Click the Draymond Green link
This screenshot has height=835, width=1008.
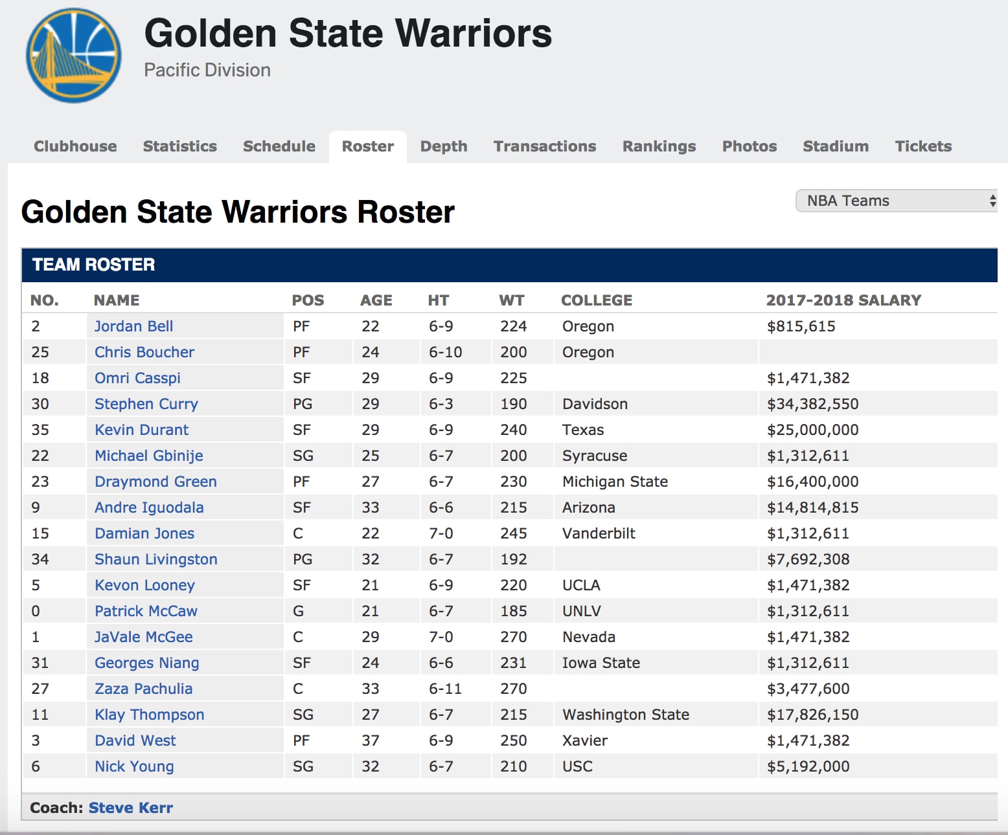155,482
